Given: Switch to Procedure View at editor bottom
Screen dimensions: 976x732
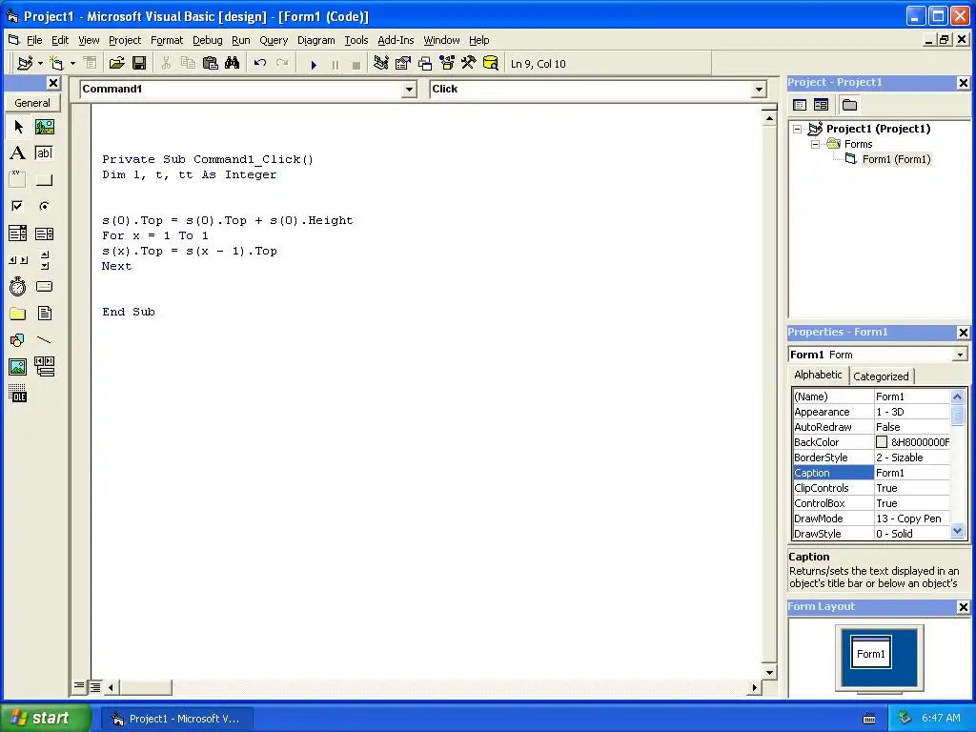Looking at the screenshot, I should tap(79, 686).
